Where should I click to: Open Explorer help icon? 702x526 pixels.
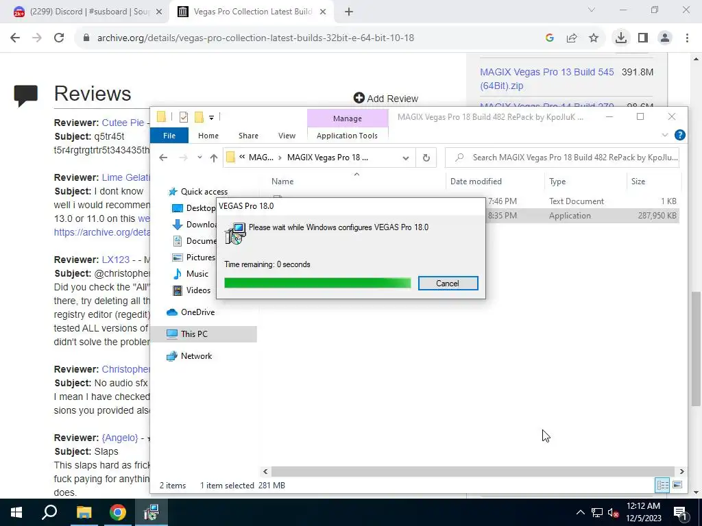click(679, 135)
